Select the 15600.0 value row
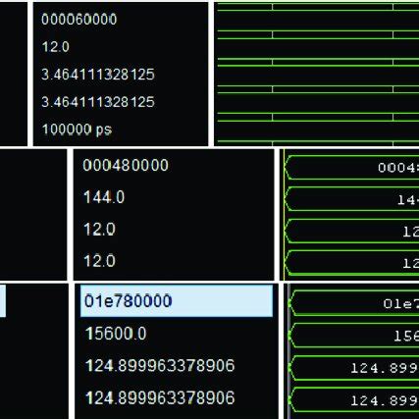This screenshot has height=419, width=419. [116, 334]
